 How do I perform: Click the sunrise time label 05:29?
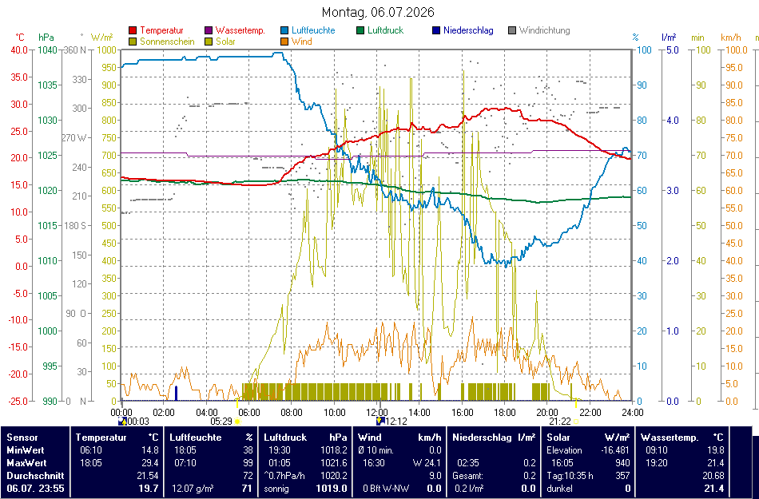click(221, 422)
